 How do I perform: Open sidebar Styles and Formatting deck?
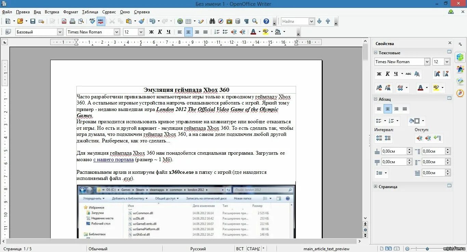pos(460,69)
